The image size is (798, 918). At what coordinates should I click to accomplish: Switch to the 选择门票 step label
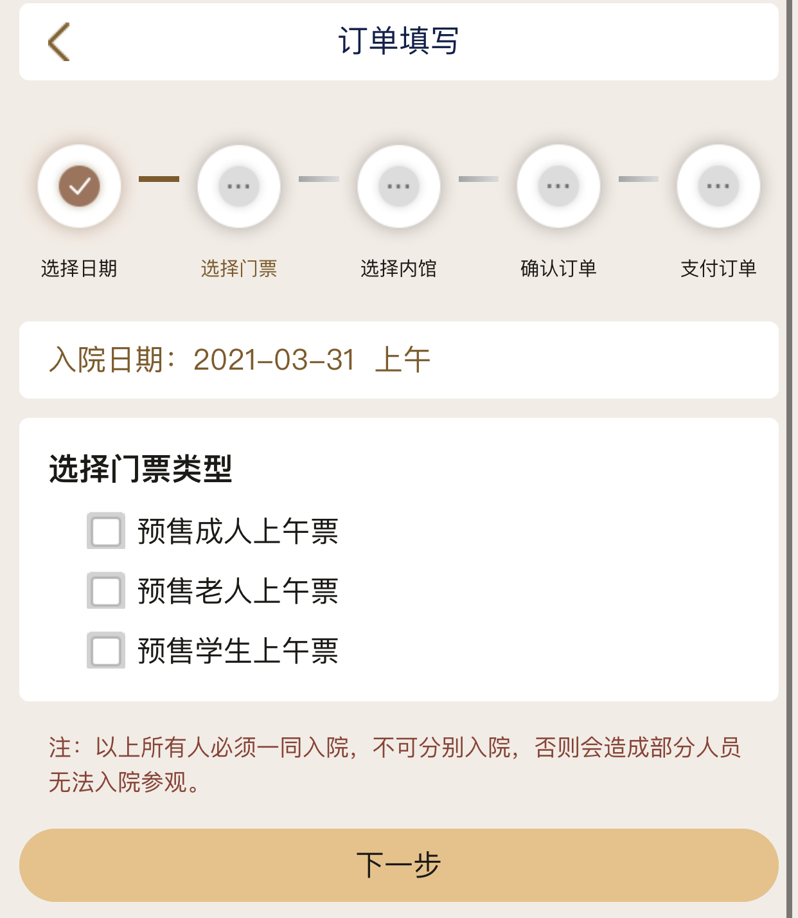(x=238, y=268)
